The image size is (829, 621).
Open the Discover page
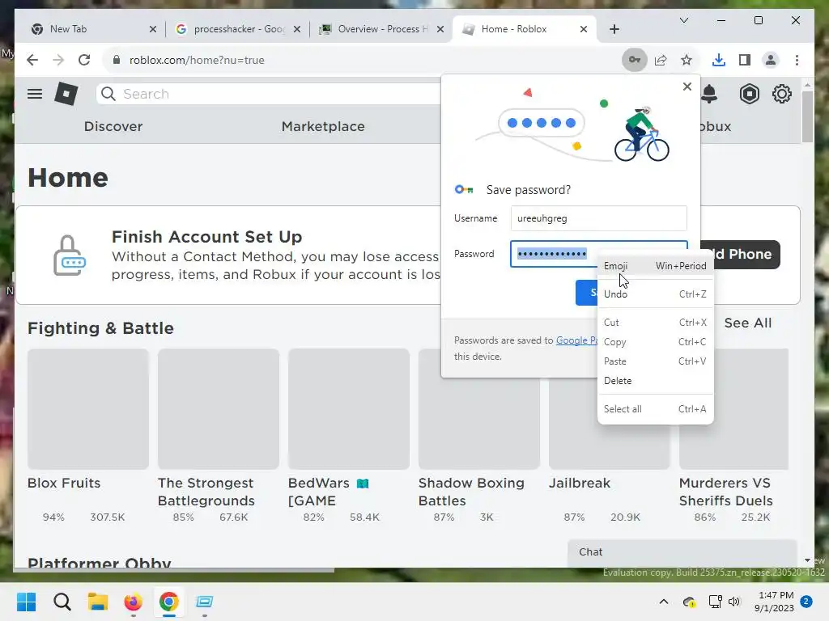(x=113, y=126)
